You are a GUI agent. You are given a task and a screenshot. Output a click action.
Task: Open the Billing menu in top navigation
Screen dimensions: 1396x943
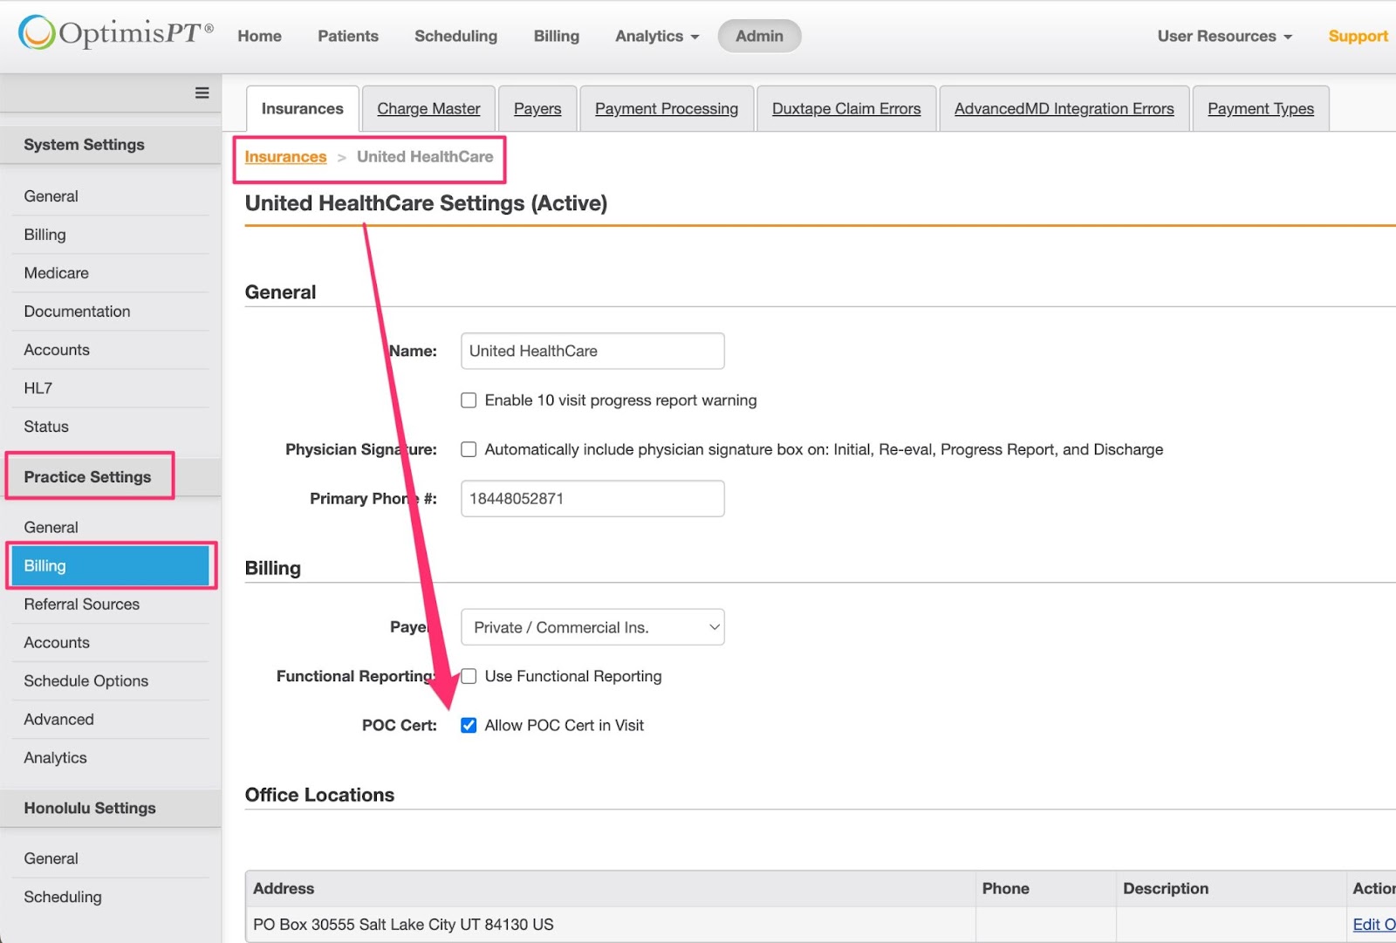click(x=557, y=36)
